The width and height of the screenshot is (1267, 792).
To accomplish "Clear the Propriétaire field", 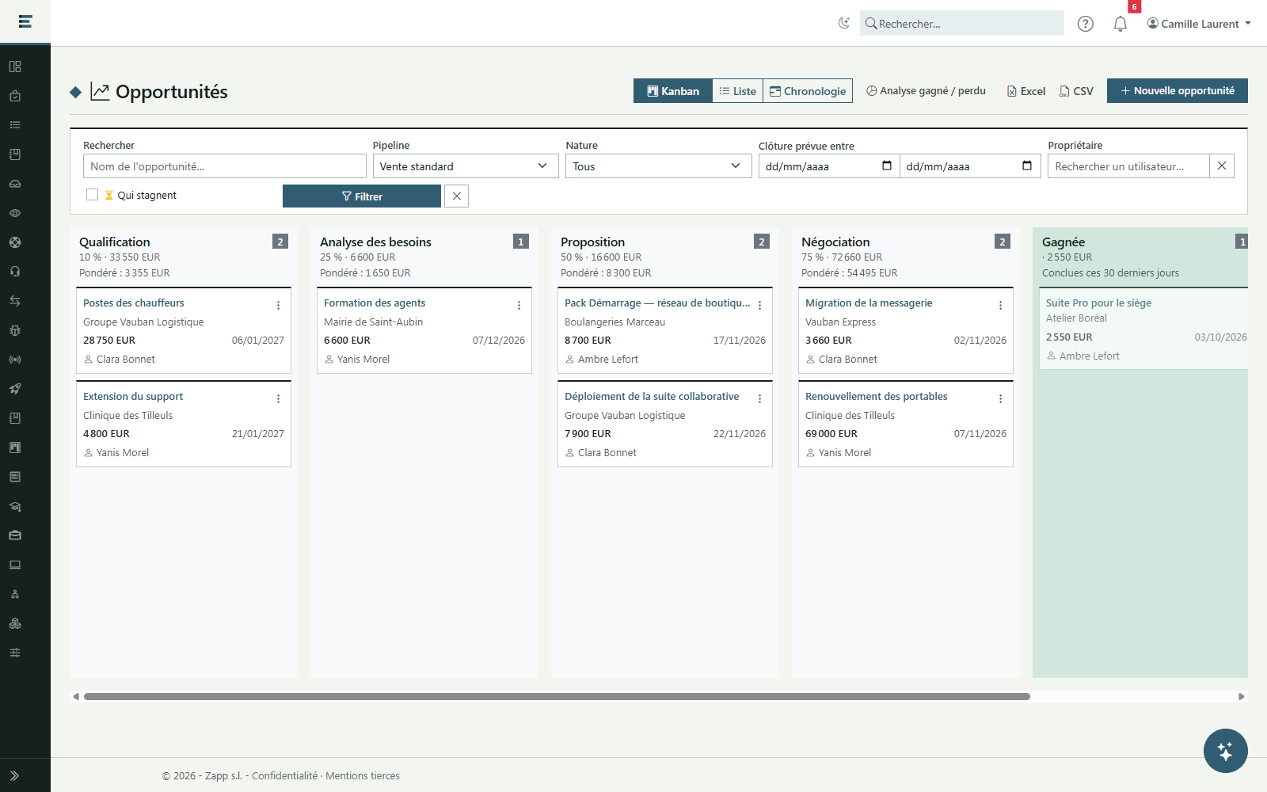I will [1222, 166].
